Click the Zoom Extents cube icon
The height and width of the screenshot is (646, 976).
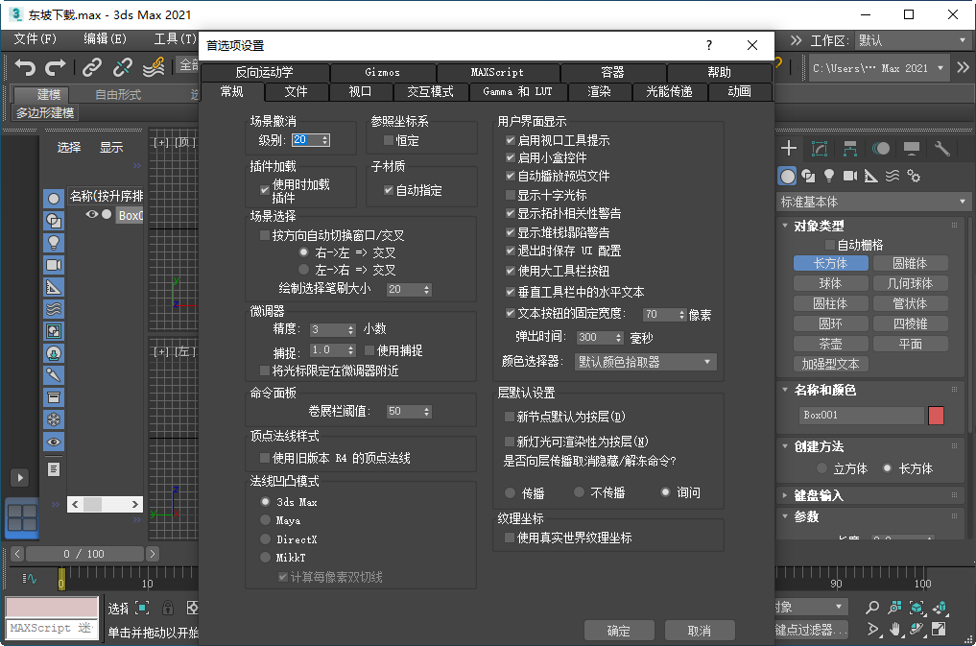(x=916, y=607)
